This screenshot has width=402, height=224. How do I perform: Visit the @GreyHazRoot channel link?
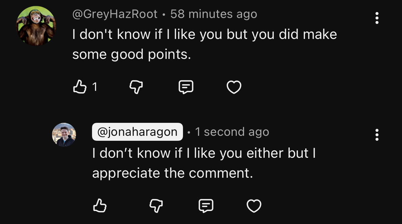(x=115, y=14)
